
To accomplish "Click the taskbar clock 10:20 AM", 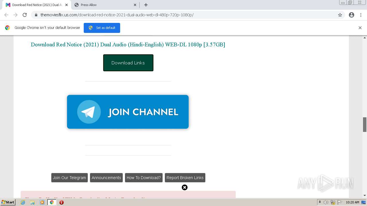I will [x=352, y=202].
